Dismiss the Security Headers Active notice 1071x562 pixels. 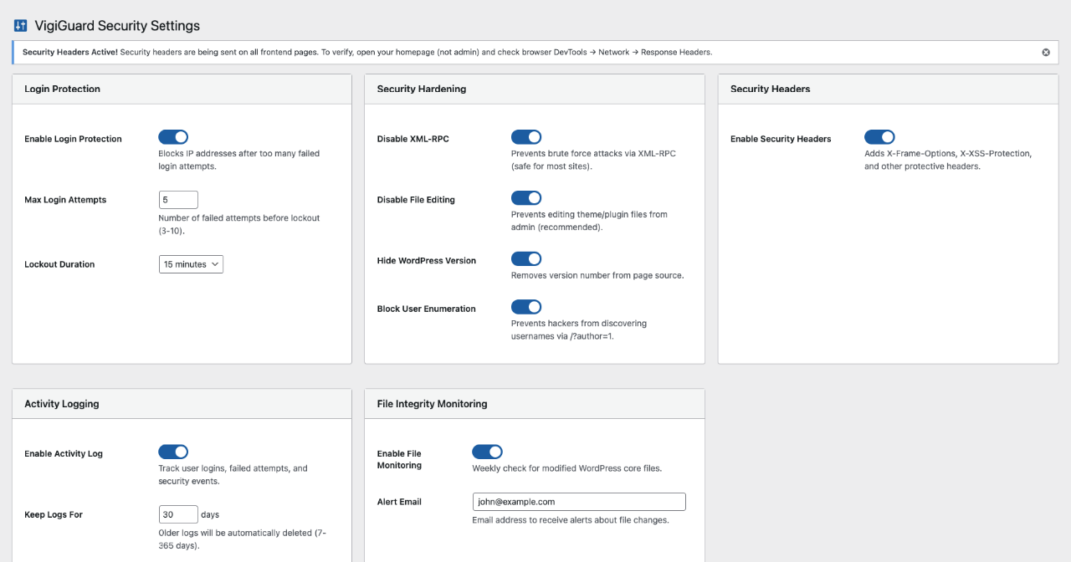pyautogui.click(x=1045, y=52)
